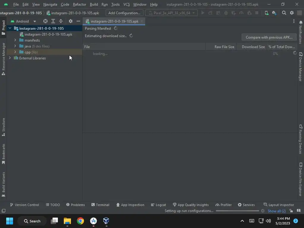The height and width of the screenshot is (228, 304).
Task: Open the Pixel_3a_API_33_x86_64 device dropdown
Action: [171, 13]
